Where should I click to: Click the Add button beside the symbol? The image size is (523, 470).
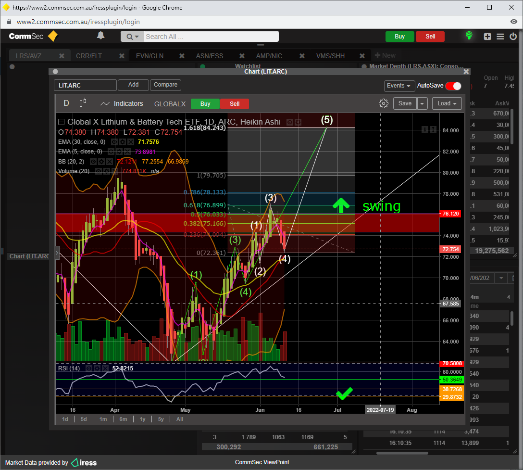[x=134, y=85]
